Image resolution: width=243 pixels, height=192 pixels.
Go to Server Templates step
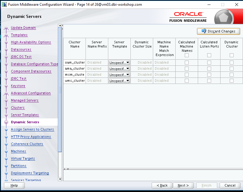(25, 115)
